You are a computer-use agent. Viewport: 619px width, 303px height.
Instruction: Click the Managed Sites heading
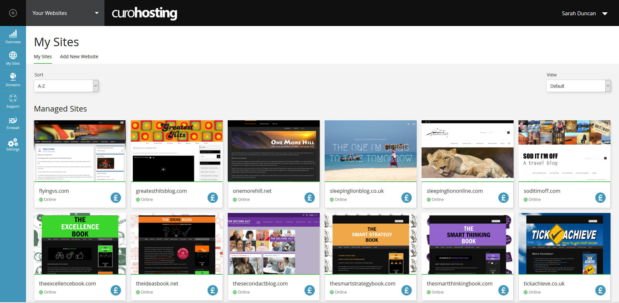coord(61,109)
